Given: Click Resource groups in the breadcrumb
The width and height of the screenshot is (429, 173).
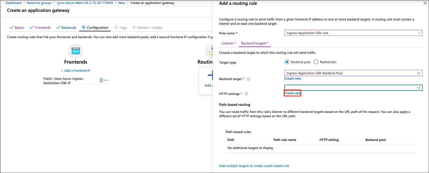Looking at the screenshot, I should click(x=39, y=3).
